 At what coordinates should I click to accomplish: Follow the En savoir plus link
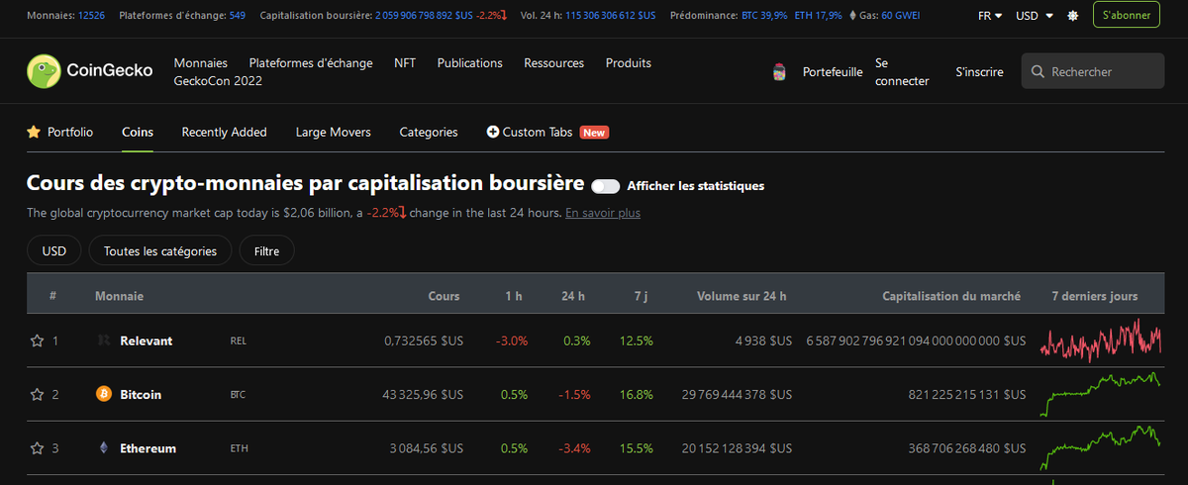pyautogui.click(x=603, y=212)
